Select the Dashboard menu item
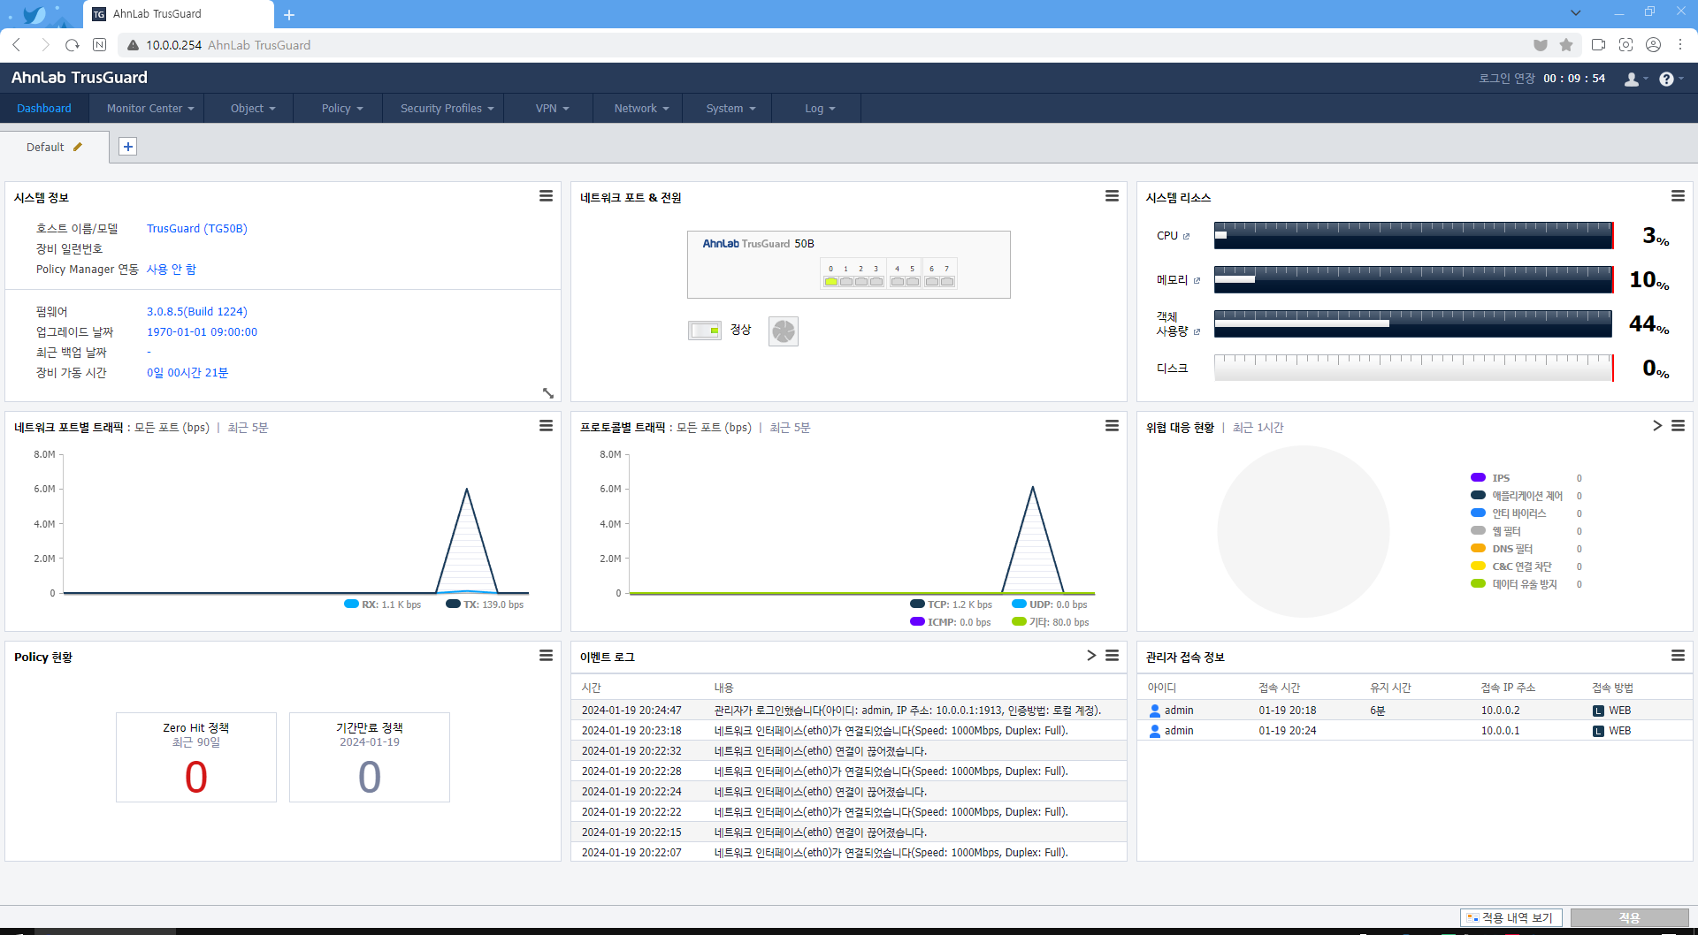 [44, 108]
